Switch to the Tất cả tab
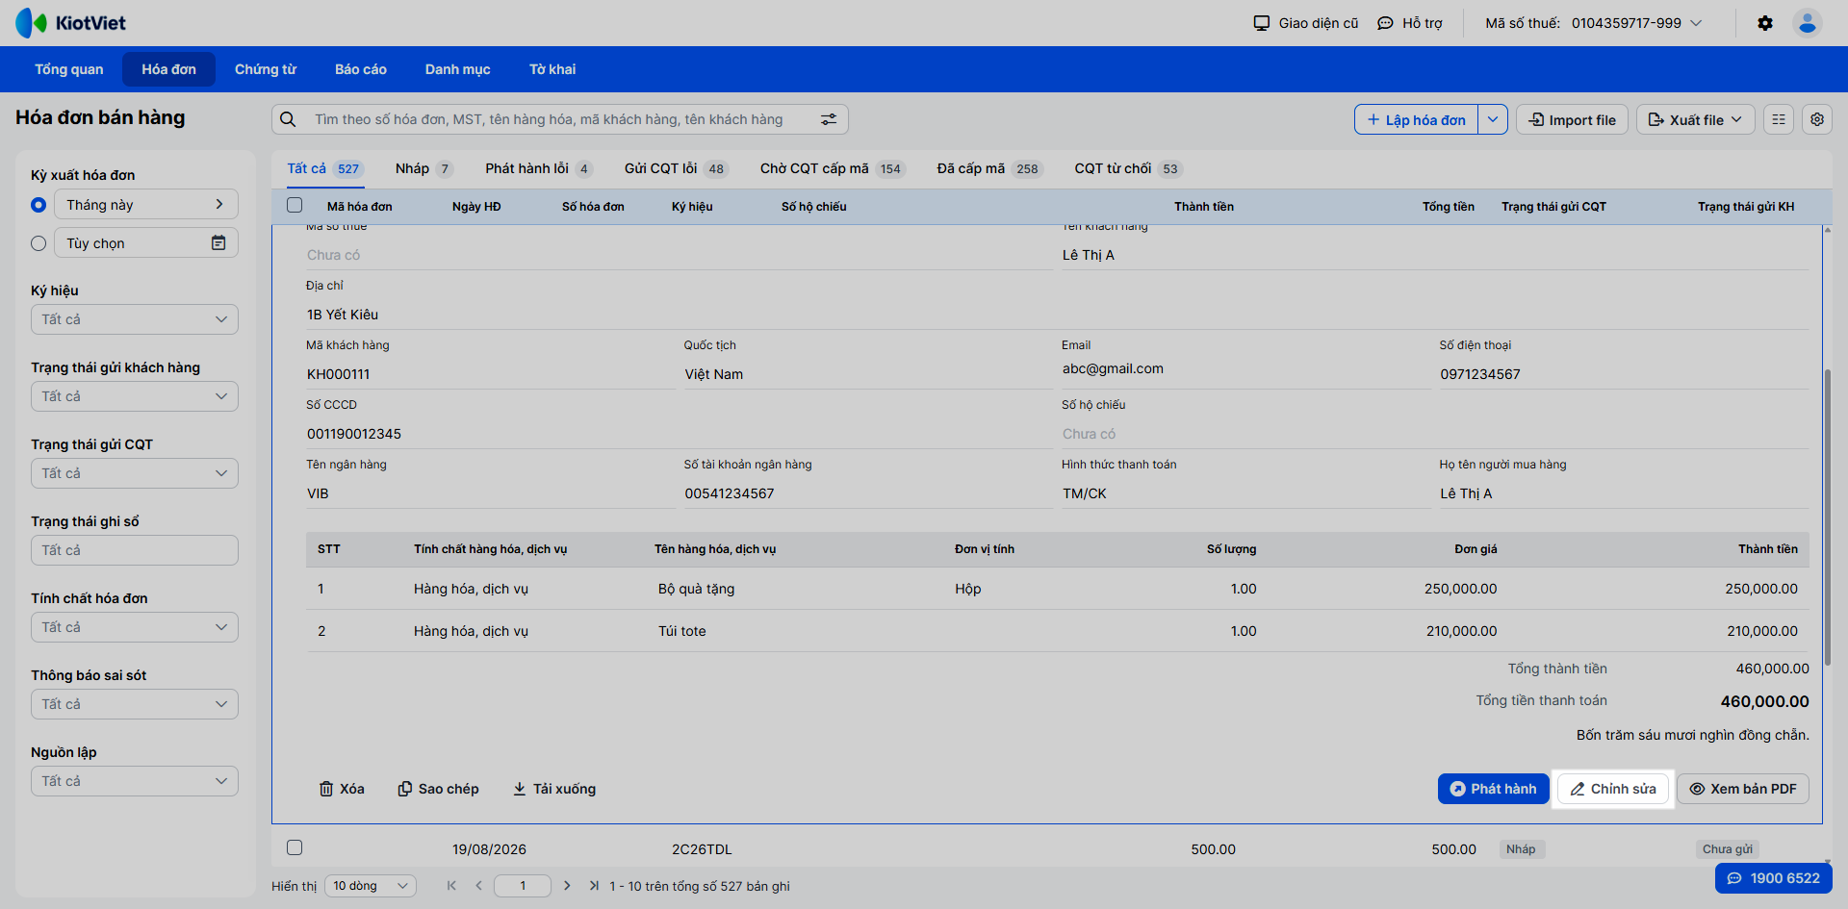 pyautogui.click(x=325, y=168)
